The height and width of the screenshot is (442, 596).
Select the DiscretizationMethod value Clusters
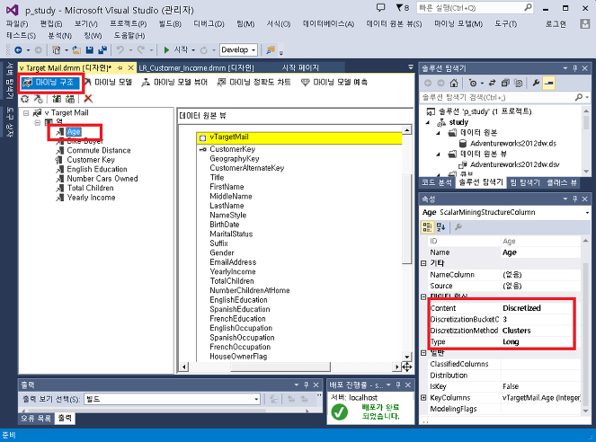pyautogui.click(x=516, y=331)
